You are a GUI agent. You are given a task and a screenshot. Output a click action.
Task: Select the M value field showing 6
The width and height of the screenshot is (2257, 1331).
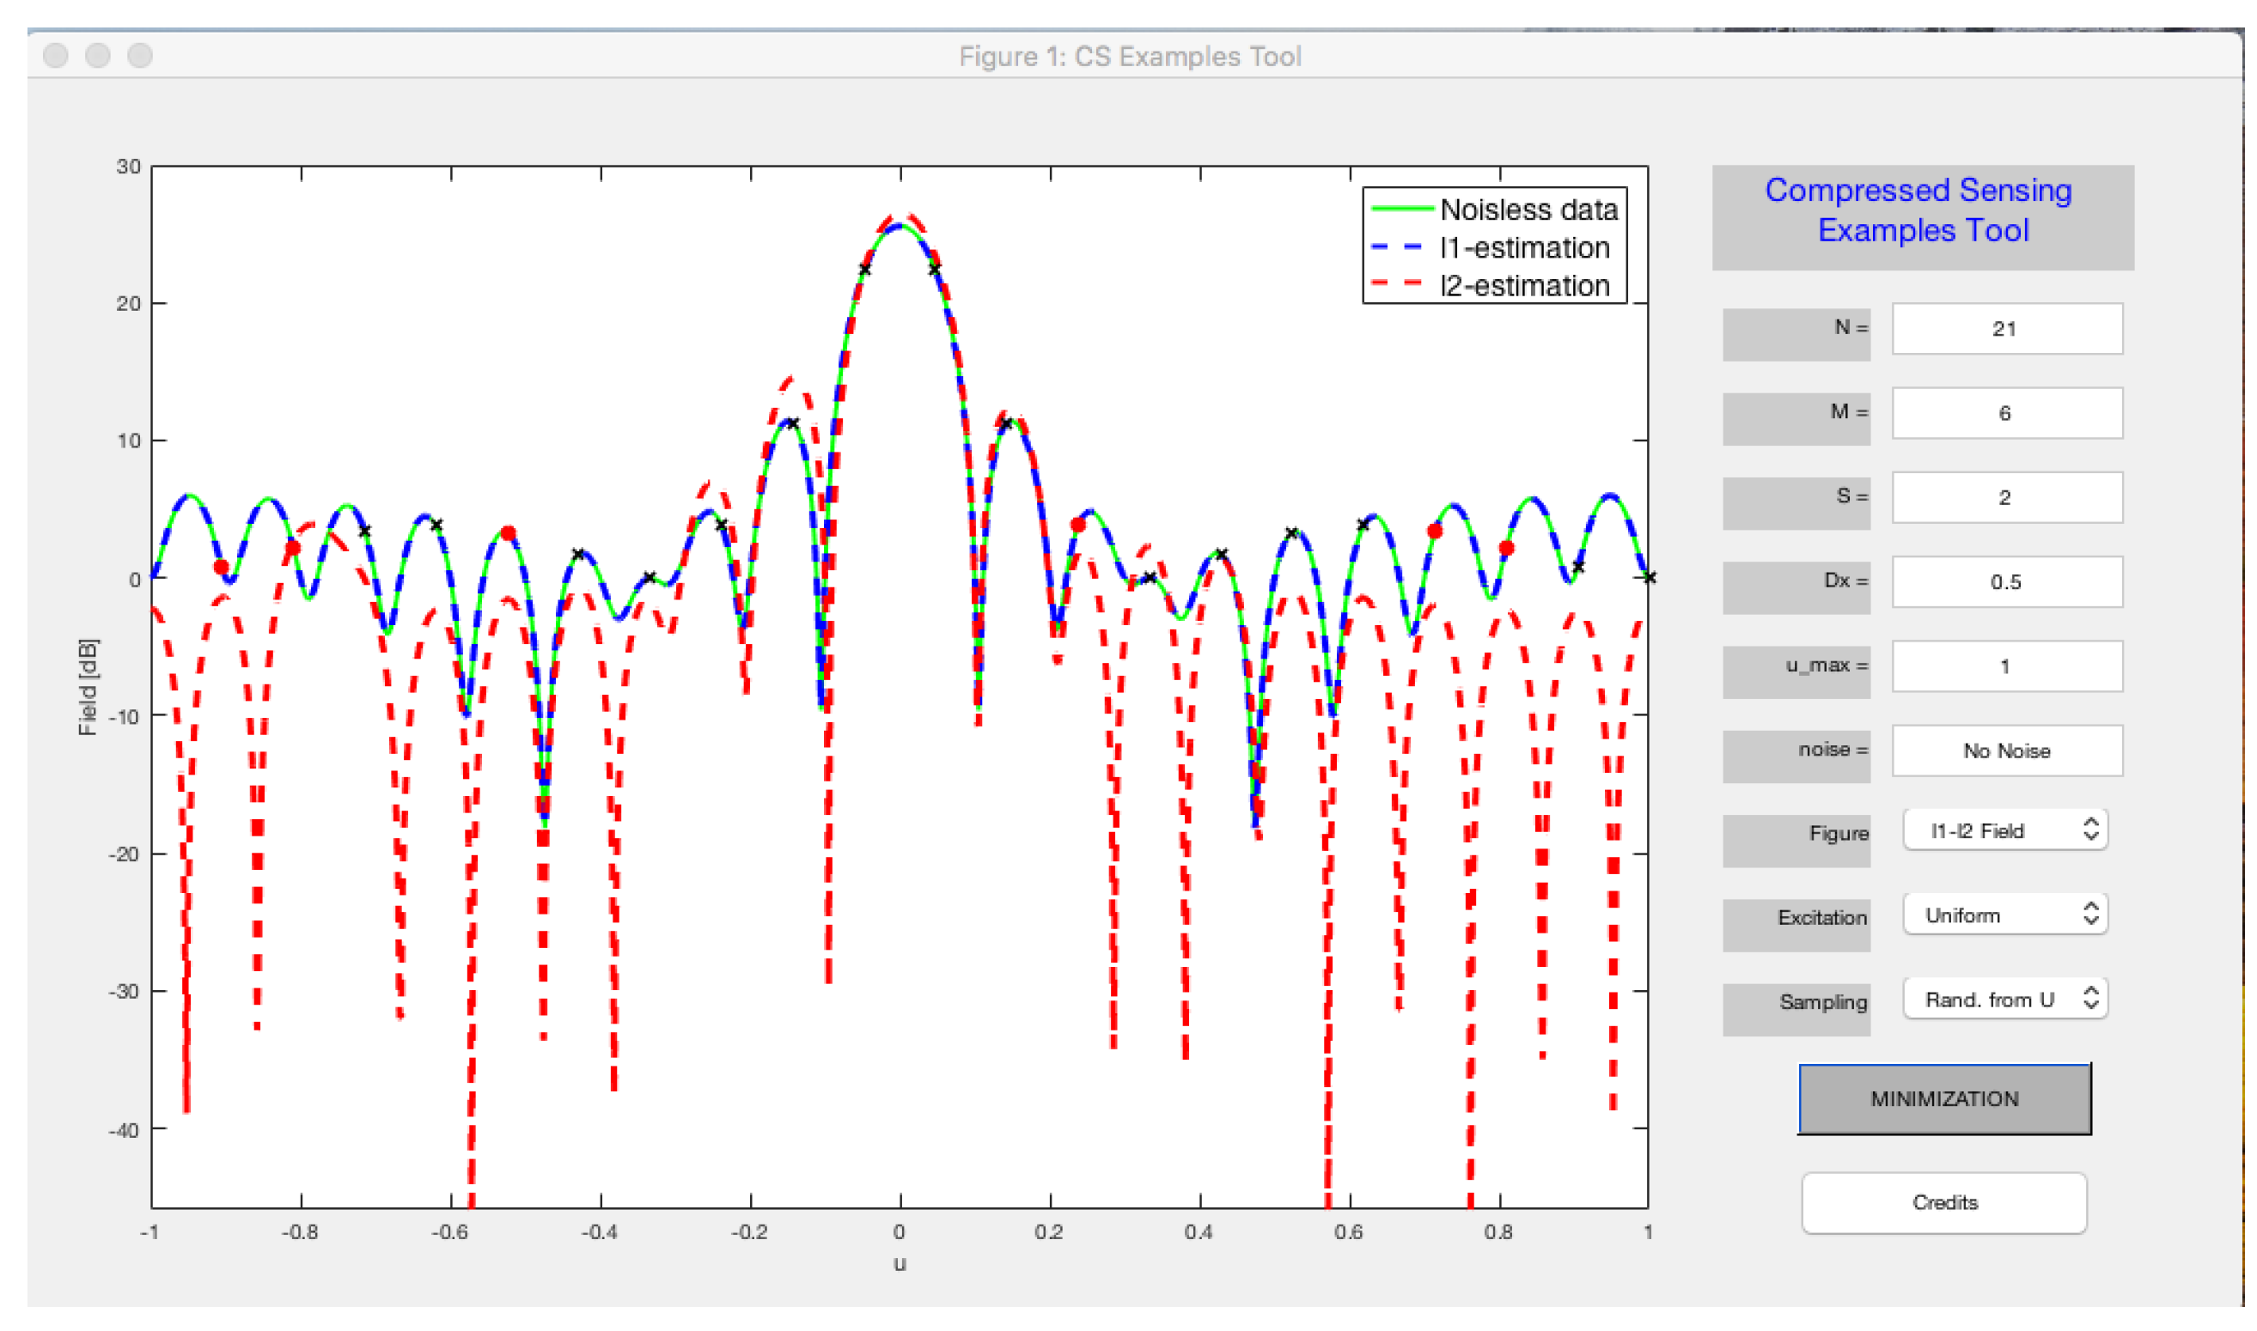(2007, 412)
